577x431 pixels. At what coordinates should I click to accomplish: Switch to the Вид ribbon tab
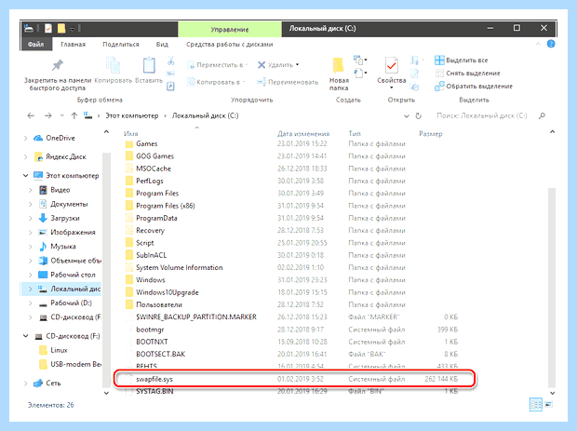click(x=162, y=44)
